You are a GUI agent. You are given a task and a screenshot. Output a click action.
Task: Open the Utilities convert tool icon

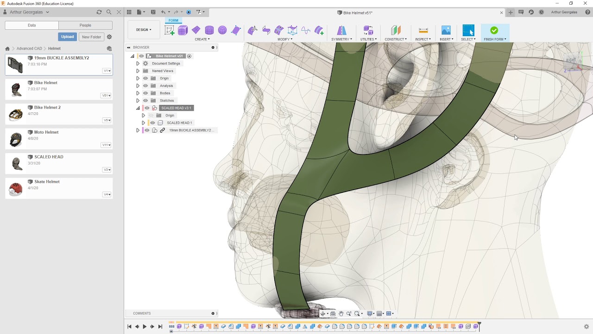368,31
